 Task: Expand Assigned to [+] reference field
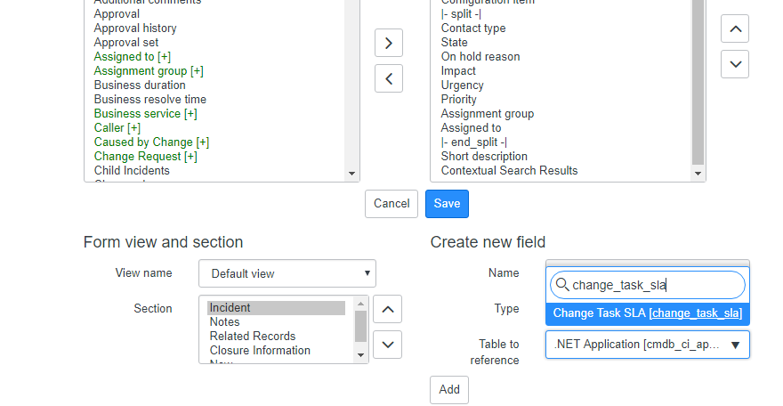[x=133, y=57]
